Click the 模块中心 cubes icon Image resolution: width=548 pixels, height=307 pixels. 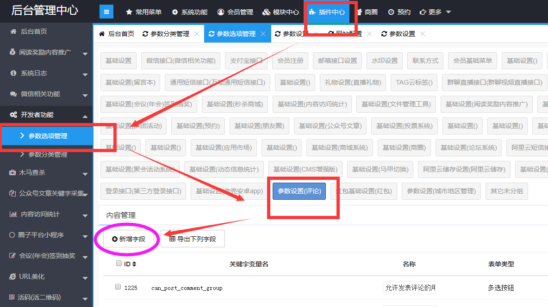click(x=266, y=12)
